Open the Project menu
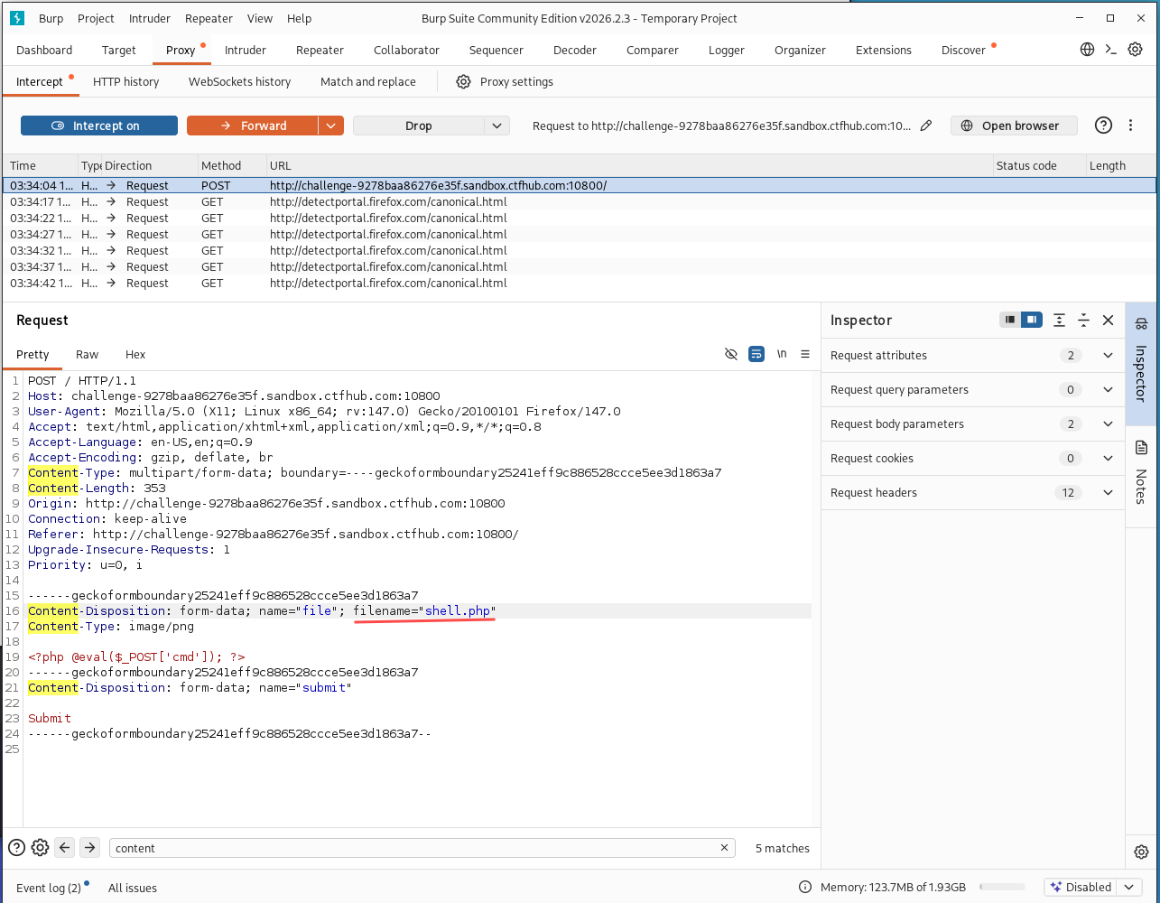This screenshot has width=1160, height=903. [x=96, y=18]
